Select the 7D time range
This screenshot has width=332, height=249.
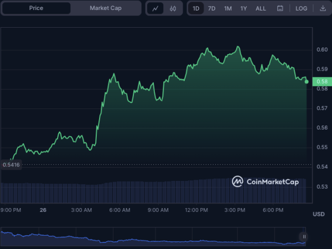pos(212,8)
